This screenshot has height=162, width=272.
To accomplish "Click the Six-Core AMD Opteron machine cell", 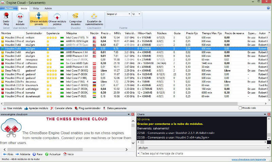I will (77, 63).
